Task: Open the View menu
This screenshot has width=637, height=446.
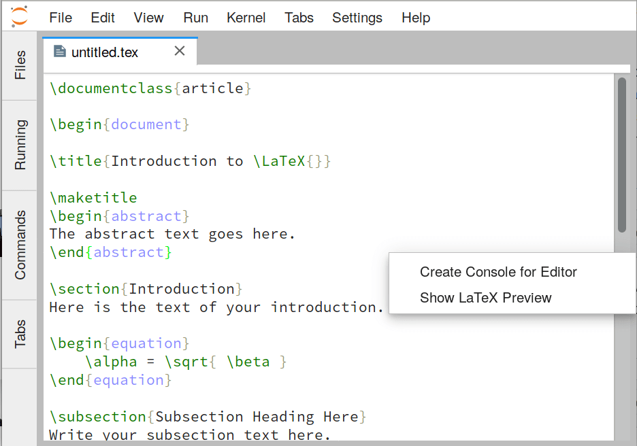Action: pos(148,18)
